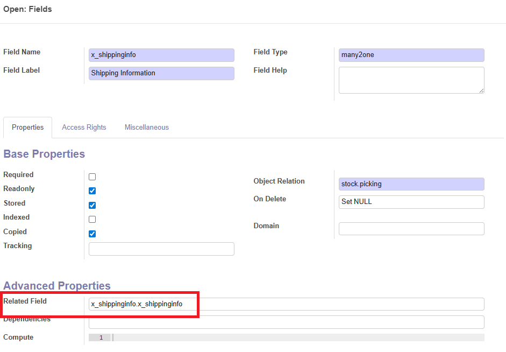This screenshot has height=352, width=506.
Task: Disable the Copied checkbox
Action: (x=92, y=234)
